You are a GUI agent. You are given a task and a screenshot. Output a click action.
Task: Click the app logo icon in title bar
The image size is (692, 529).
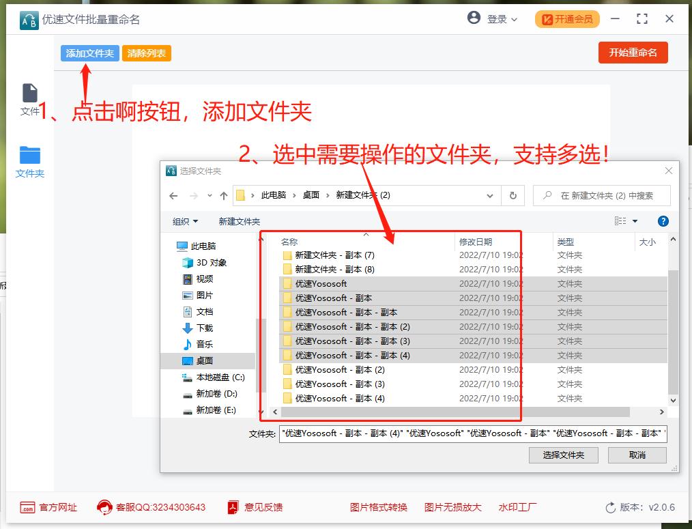(x=29, y=20)
